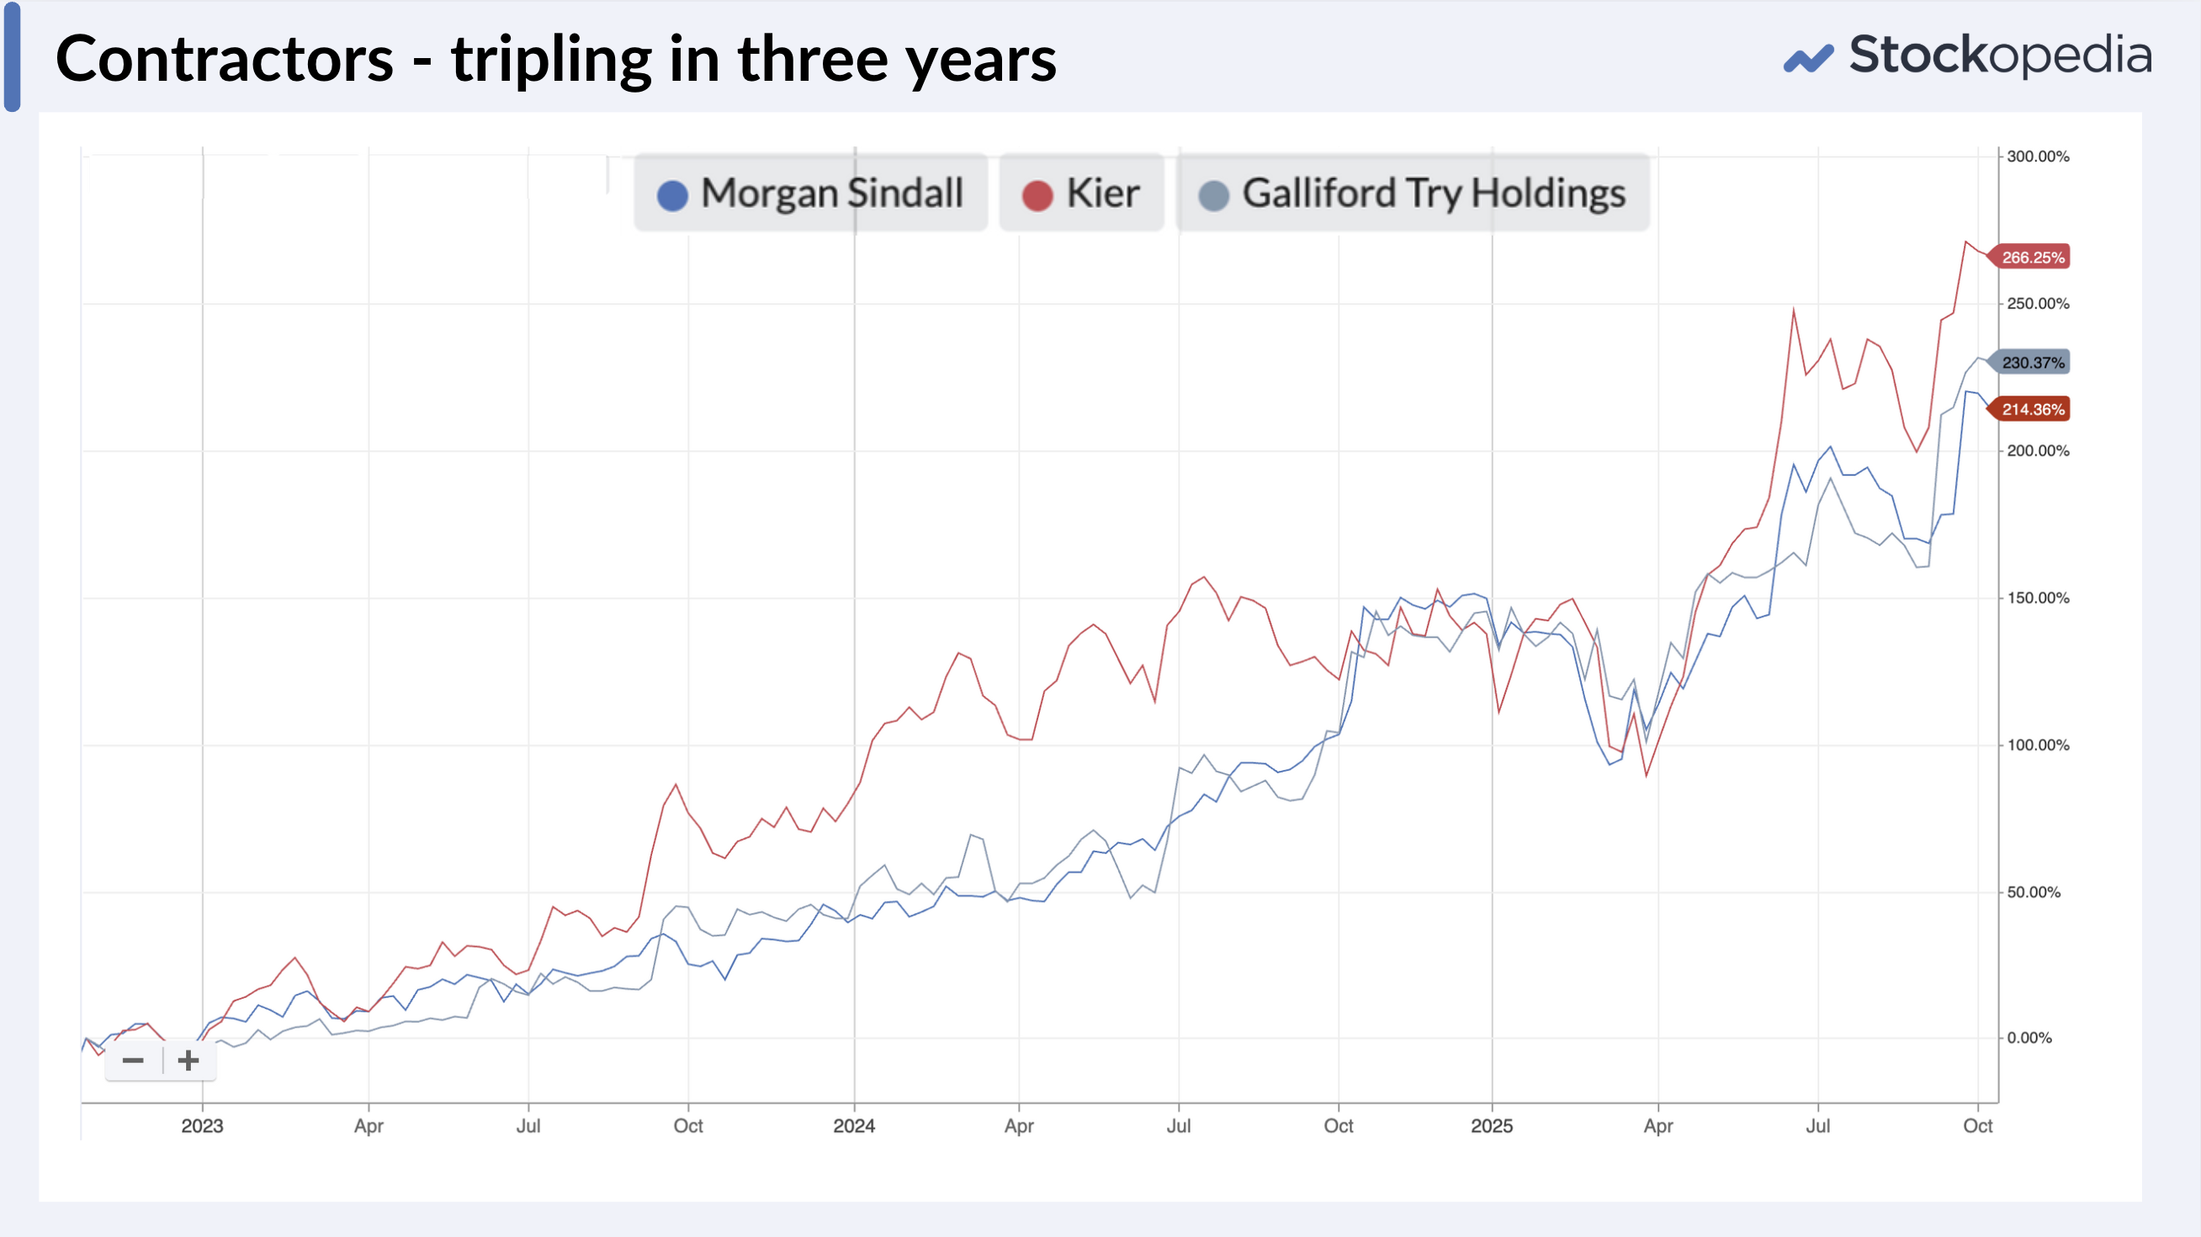Click the zoom in plus button
The image size is (2201, 1237).
[x=188, y=1061]
